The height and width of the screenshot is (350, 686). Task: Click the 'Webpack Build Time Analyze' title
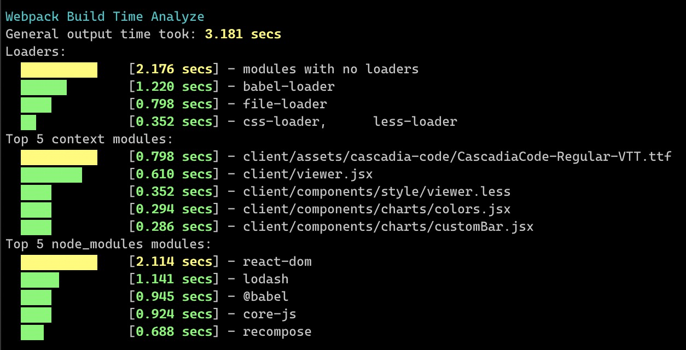coord(105,17)
